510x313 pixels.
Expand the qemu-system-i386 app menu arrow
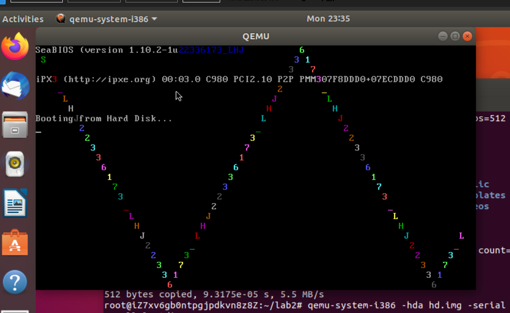click(155, 19)
